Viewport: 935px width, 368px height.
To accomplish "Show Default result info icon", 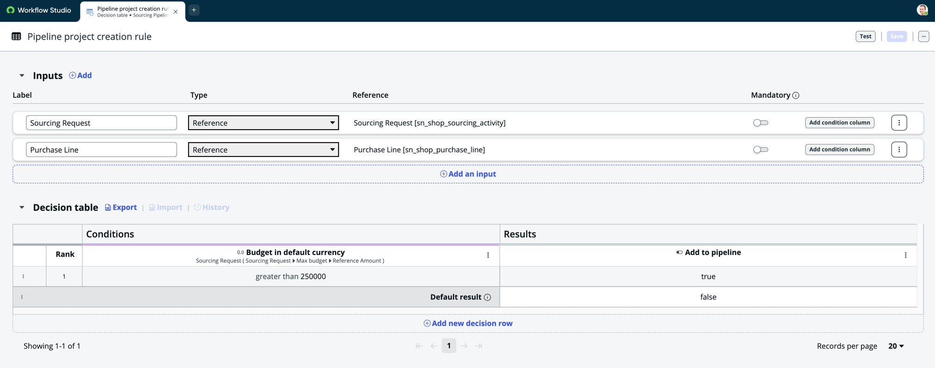I will click(487, 297).
